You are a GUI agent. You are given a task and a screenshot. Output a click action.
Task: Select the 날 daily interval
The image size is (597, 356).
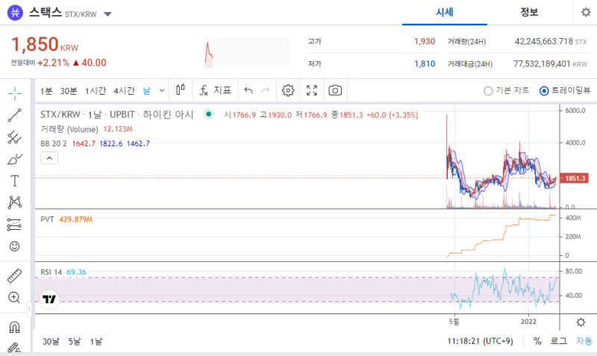click(146, 90)
